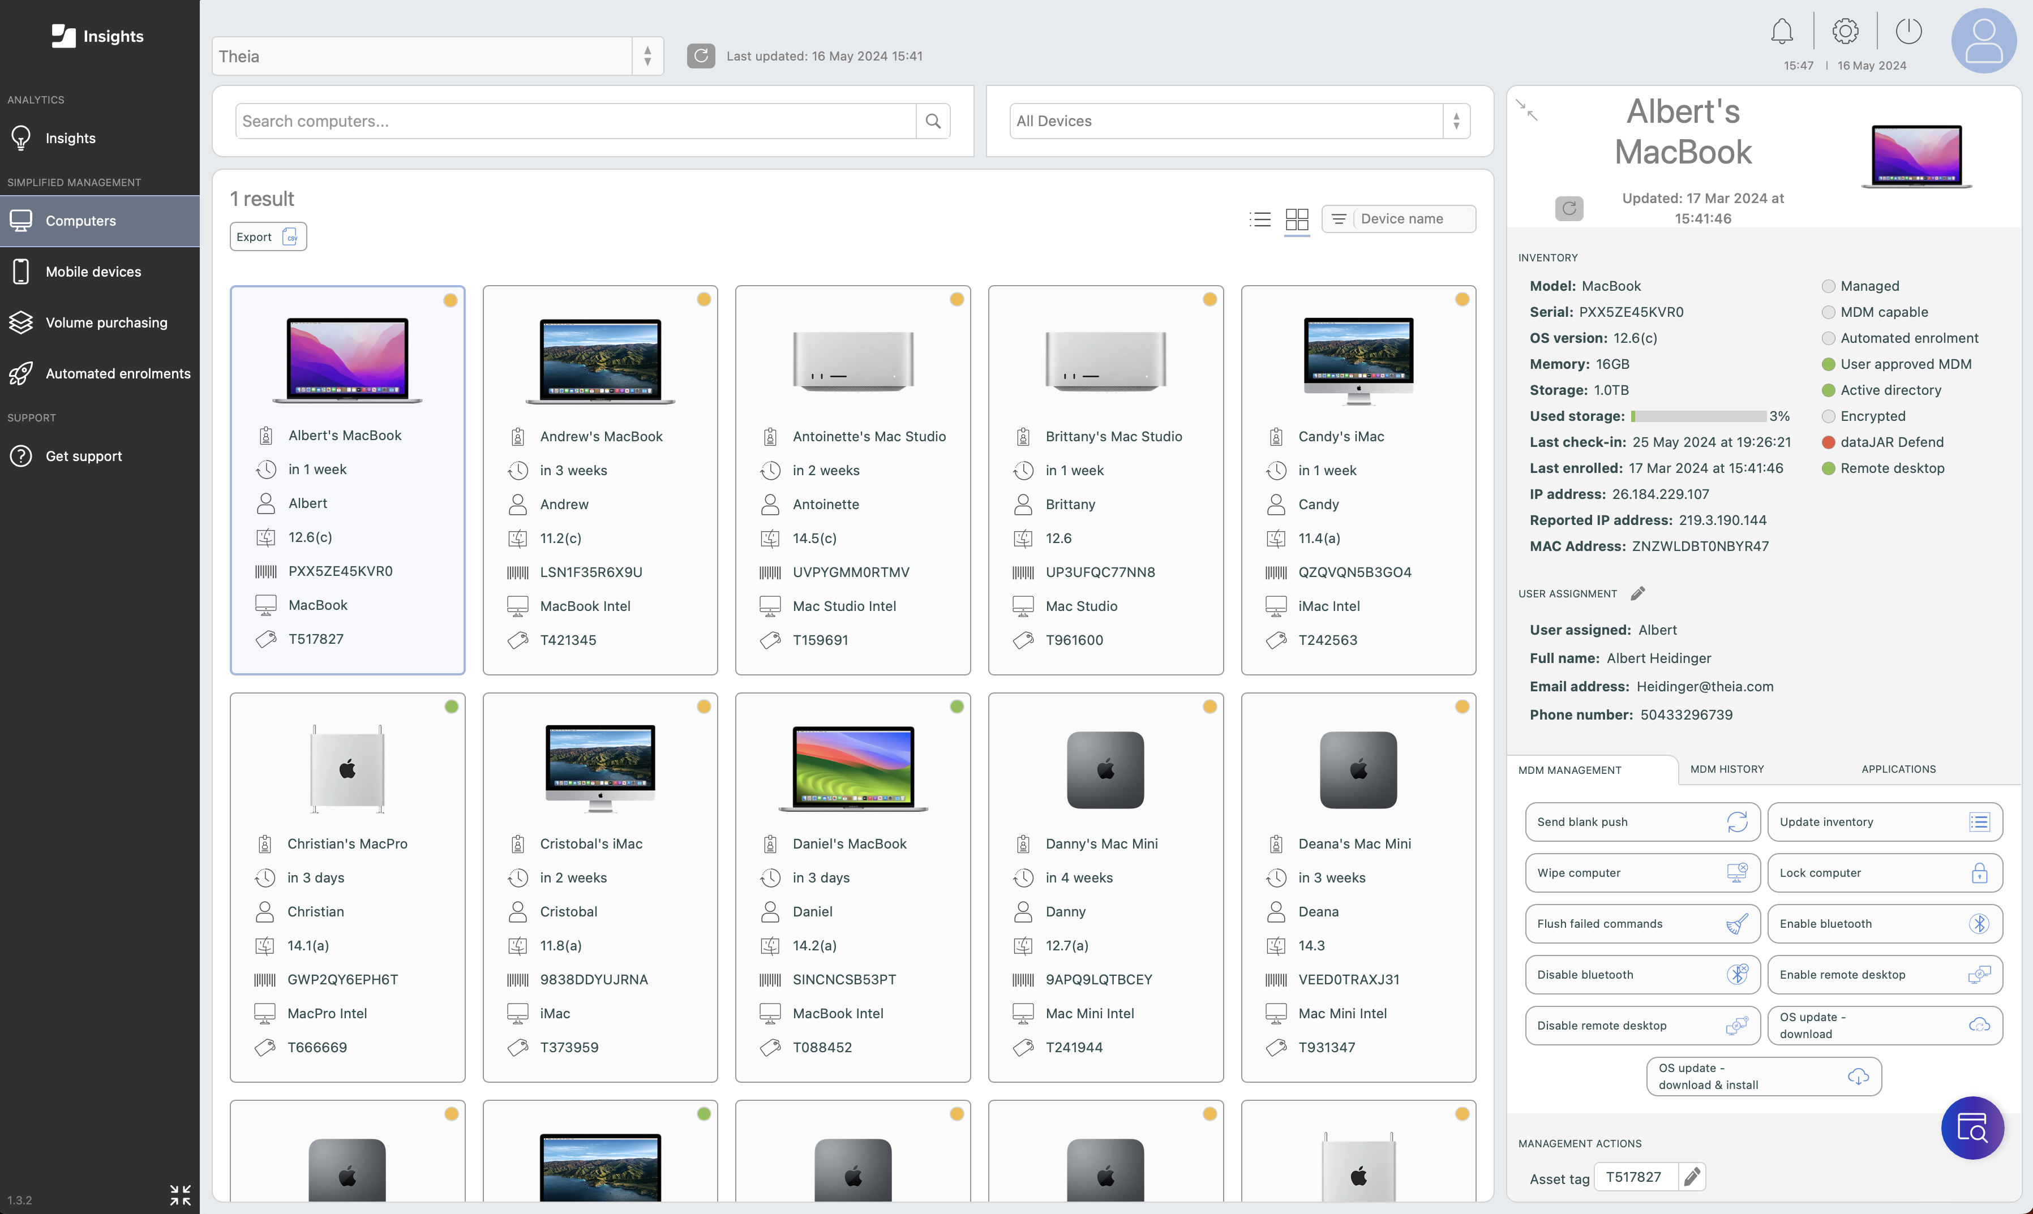
Task: Toggle the Active directory indicator
Action: click(1828, 390)
